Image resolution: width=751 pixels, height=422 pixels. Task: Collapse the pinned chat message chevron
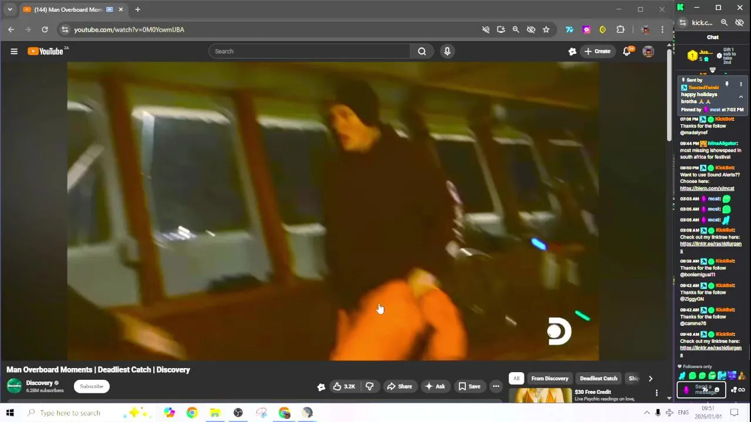coord(741,97)
